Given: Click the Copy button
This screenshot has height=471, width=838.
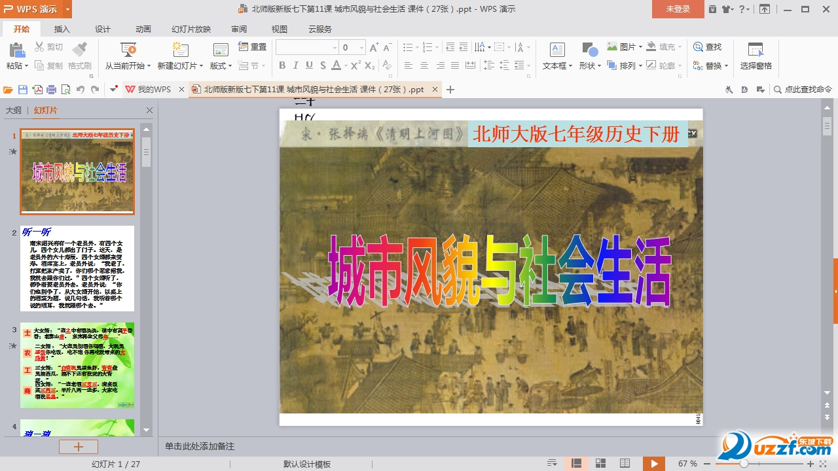Looking at the screenshot, I should (x=49, y=65).
